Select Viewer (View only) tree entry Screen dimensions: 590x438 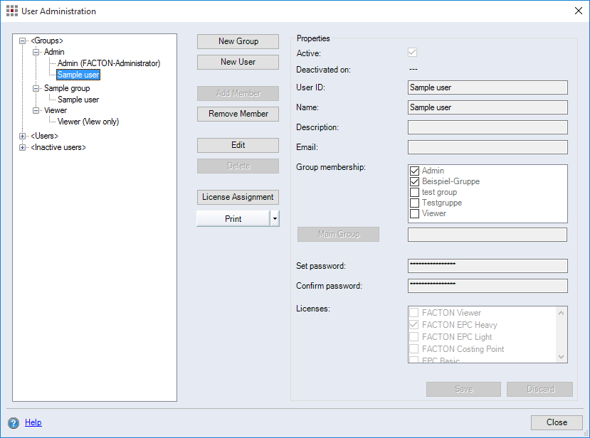point(88,122)
